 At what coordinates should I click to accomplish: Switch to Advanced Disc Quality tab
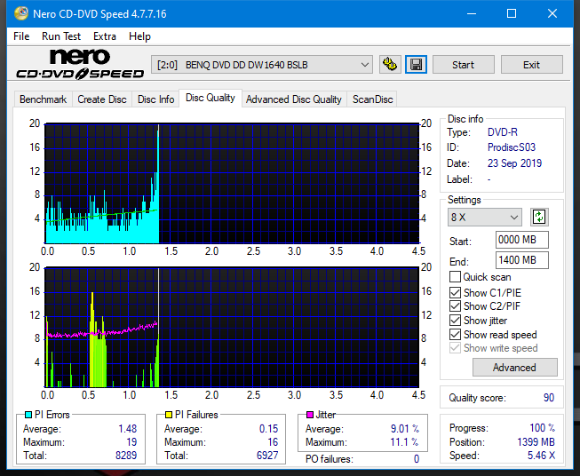click(294, 99)
